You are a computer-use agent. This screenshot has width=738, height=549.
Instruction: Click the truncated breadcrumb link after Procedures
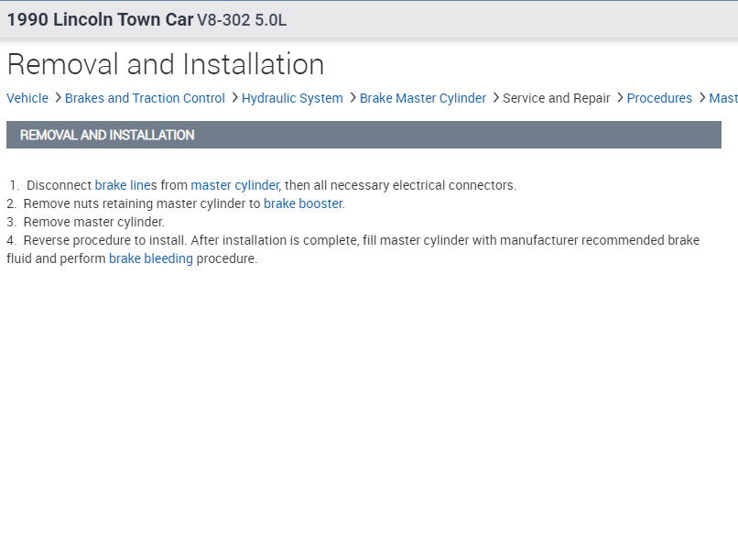723,98
